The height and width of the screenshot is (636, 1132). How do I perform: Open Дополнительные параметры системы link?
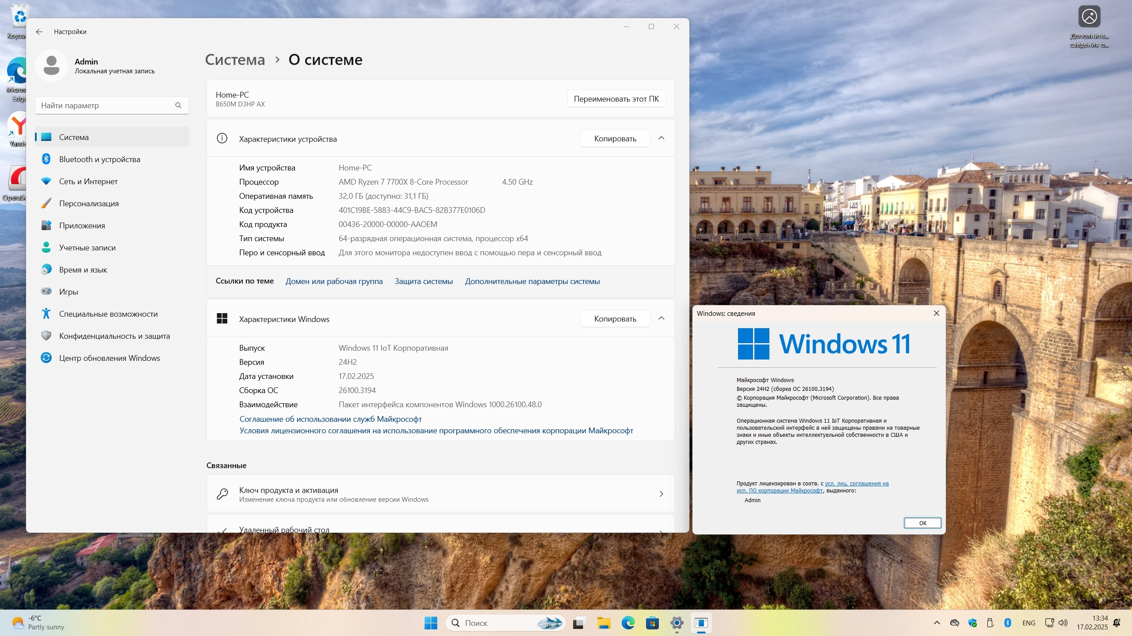(532, 281)
